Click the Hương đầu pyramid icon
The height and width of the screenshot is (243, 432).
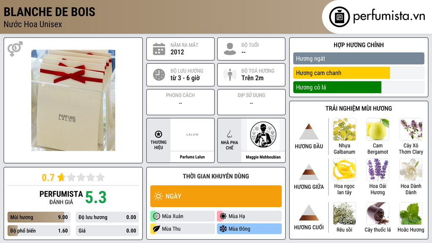309,132
